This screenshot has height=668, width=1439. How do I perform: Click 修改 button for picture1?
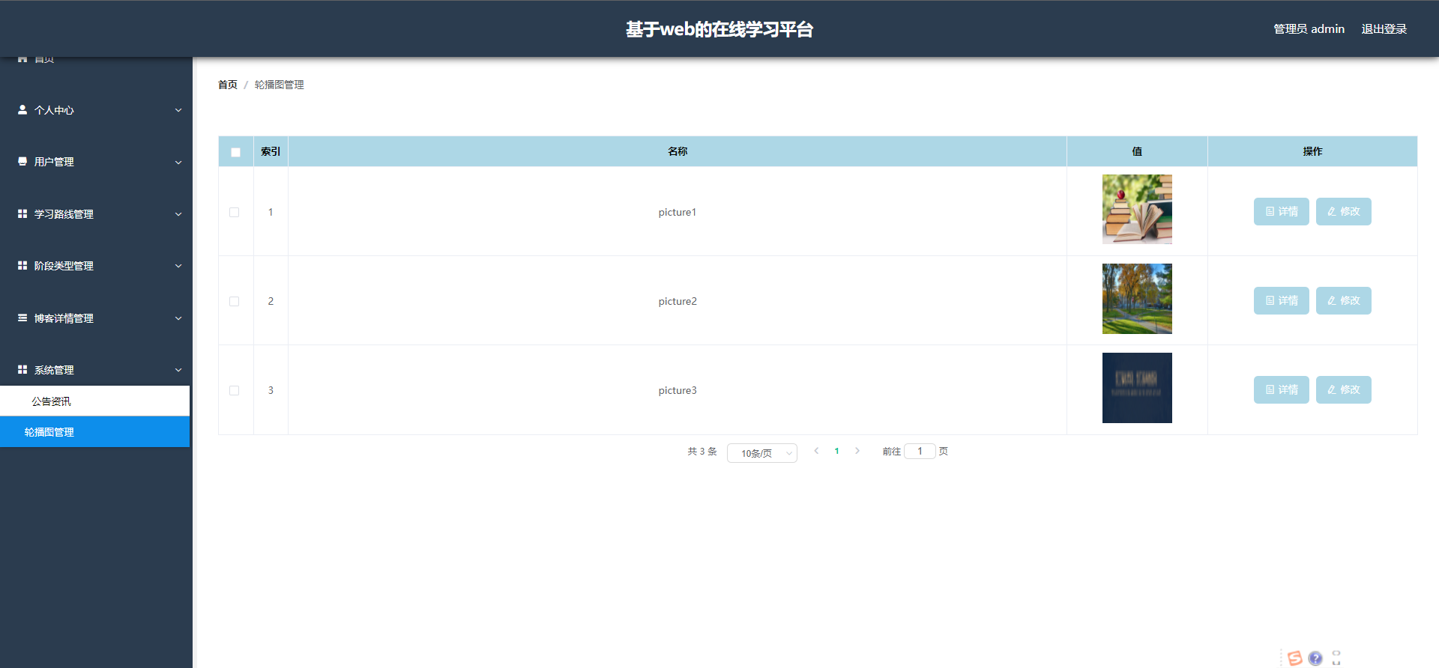(x=1343, y=211)
